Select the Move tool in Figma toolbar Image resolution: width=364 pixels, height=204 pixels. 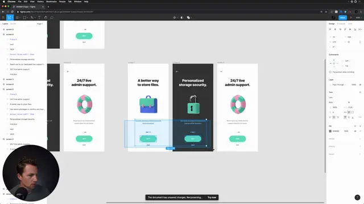point(10,18)
